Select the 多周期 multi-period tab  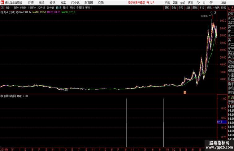point(80,8)
